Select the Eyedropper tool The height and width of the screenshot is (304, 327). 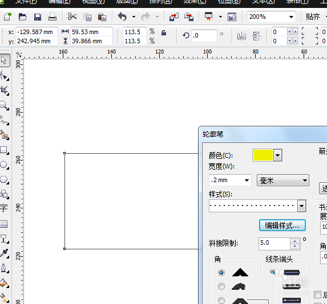(x=4, y=254)
